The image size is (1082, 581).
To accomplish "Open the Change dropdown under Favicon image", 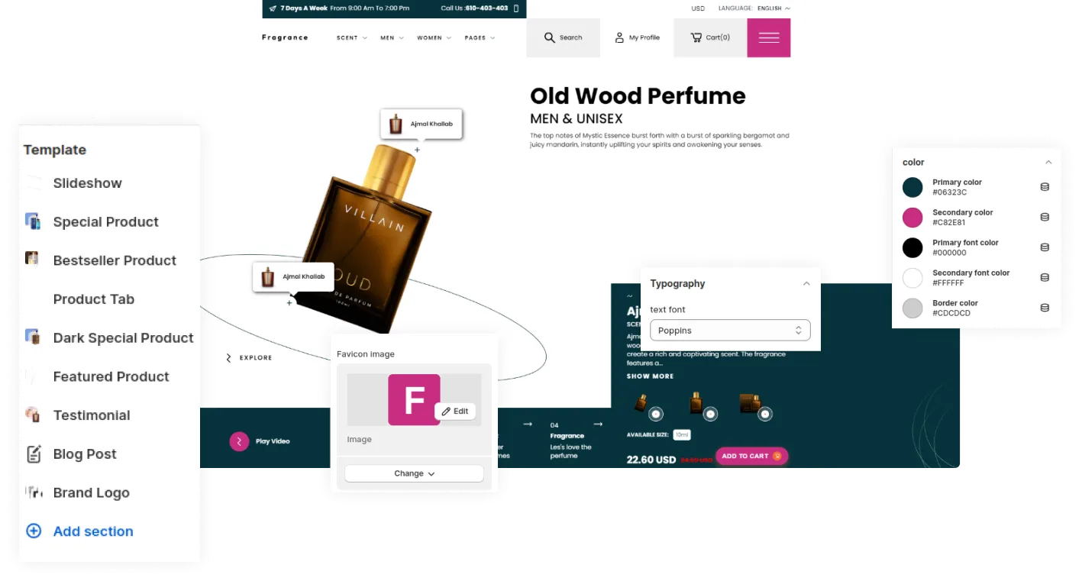I will [414, 473].
